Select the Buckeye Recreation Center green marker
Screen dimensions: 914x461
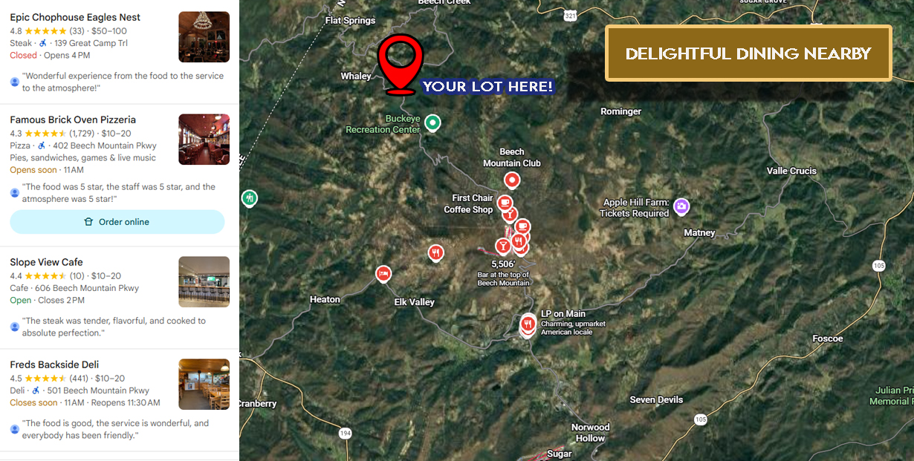(432, 122)
